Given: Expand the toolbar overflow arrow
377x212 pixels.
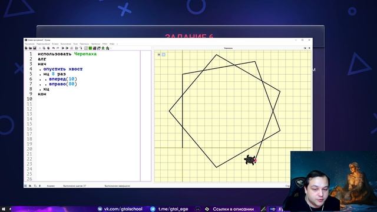Looking at the screenshot, I should [111, 48].
